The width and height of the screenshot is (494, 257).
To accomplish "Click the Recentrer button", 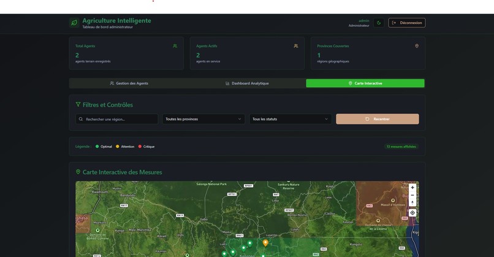I will click(378, 119).
